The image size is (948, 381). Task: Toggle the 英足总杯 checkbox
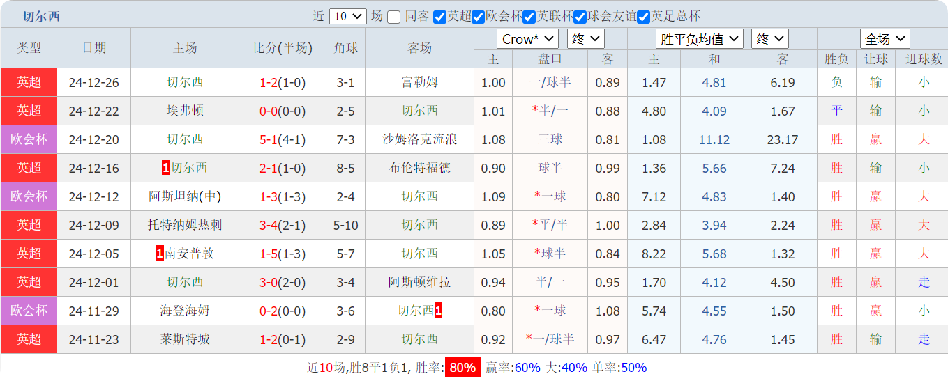(643, 17)
